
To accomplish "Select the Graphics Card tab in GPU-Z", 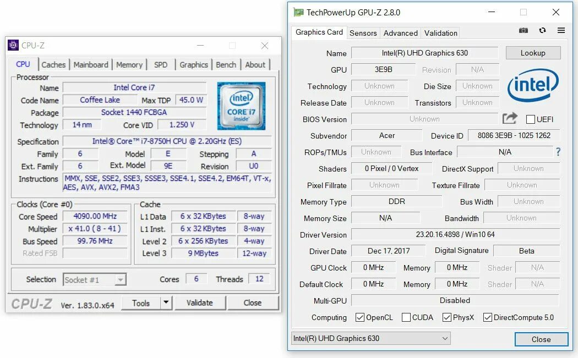I will [x=319, y=32].
